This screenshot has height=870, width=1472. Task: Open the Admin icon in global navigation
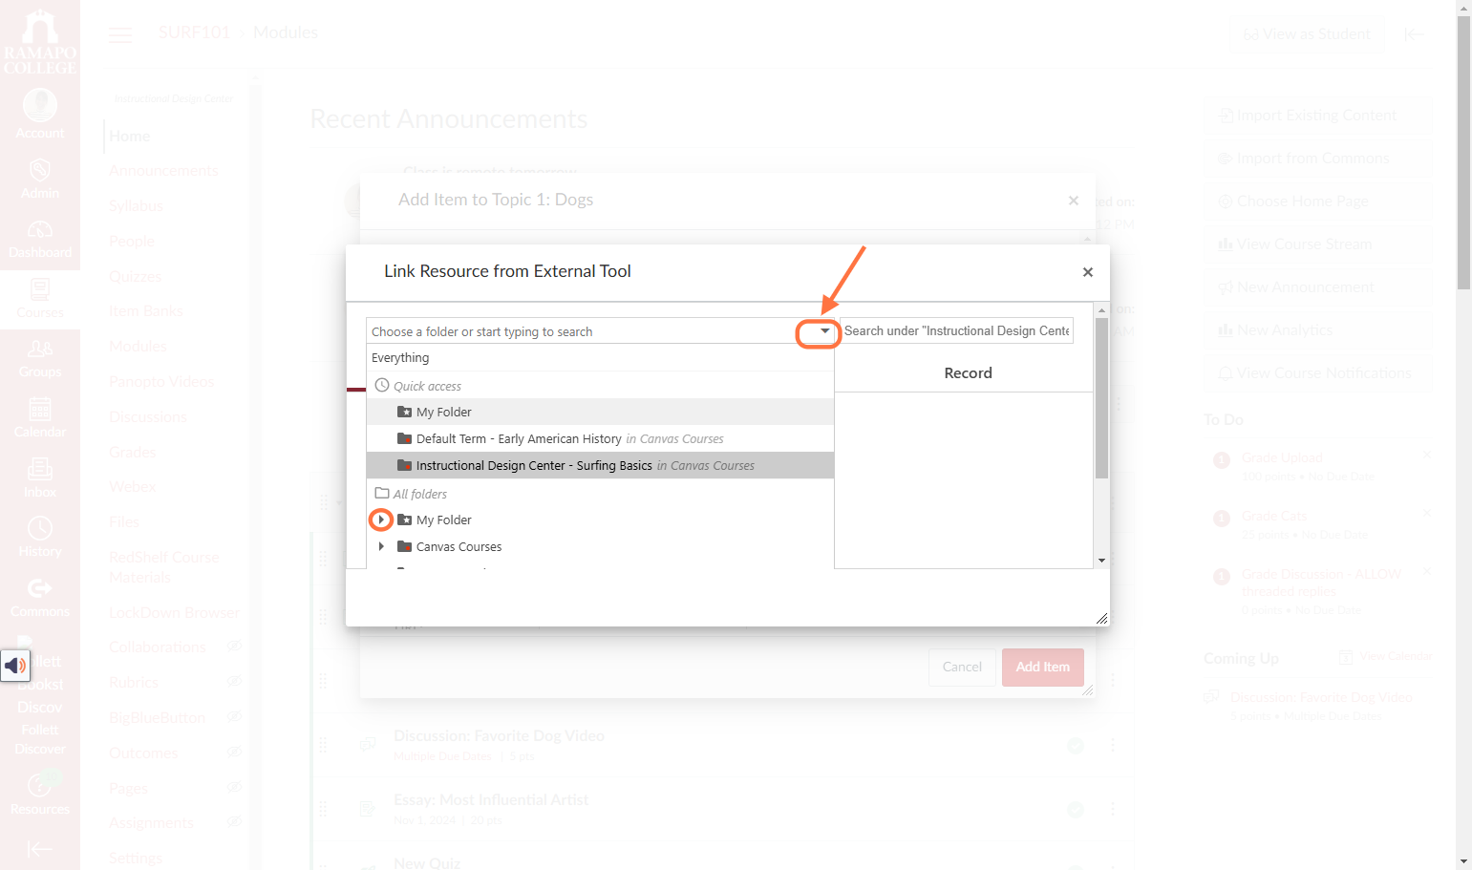click(x=40, y=179)
